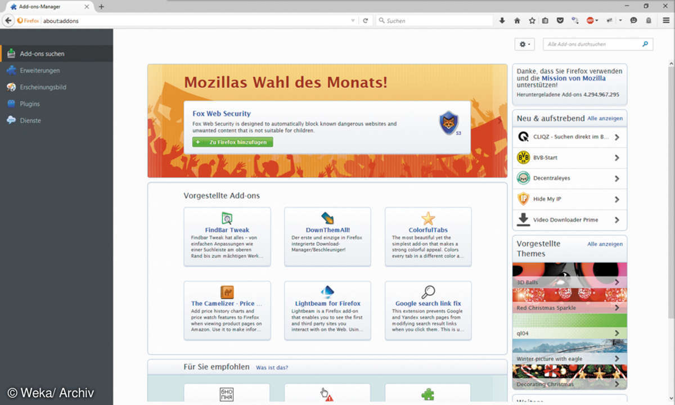Open a new tab with plus button

101,7
